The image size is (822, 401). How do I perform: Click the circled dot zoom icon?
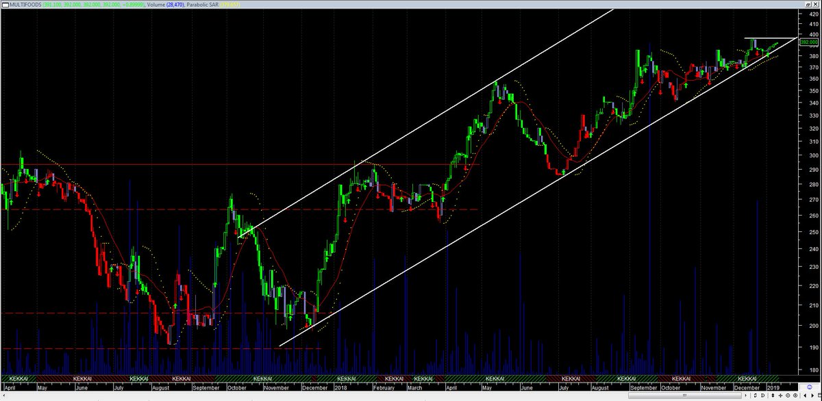click(795, 396)
